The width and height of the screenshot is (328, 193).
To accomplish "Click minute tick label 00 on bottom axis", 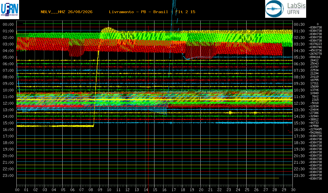I will (17, 190).
